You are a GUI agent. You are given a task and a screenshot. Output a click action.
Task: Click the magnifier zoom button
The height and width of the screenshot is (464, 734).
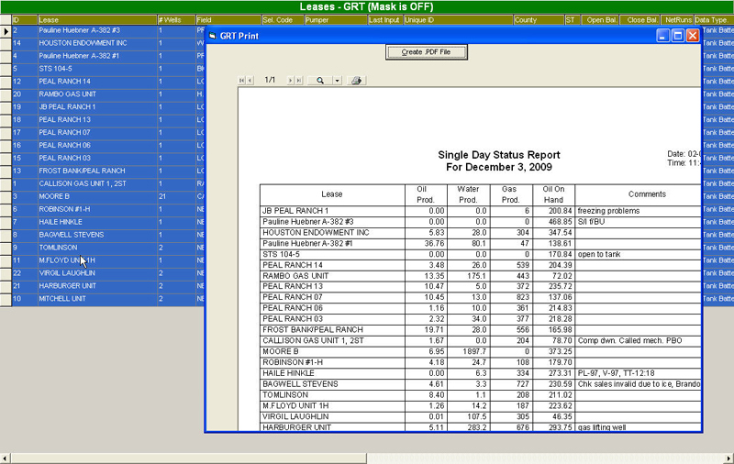point(319,81)
